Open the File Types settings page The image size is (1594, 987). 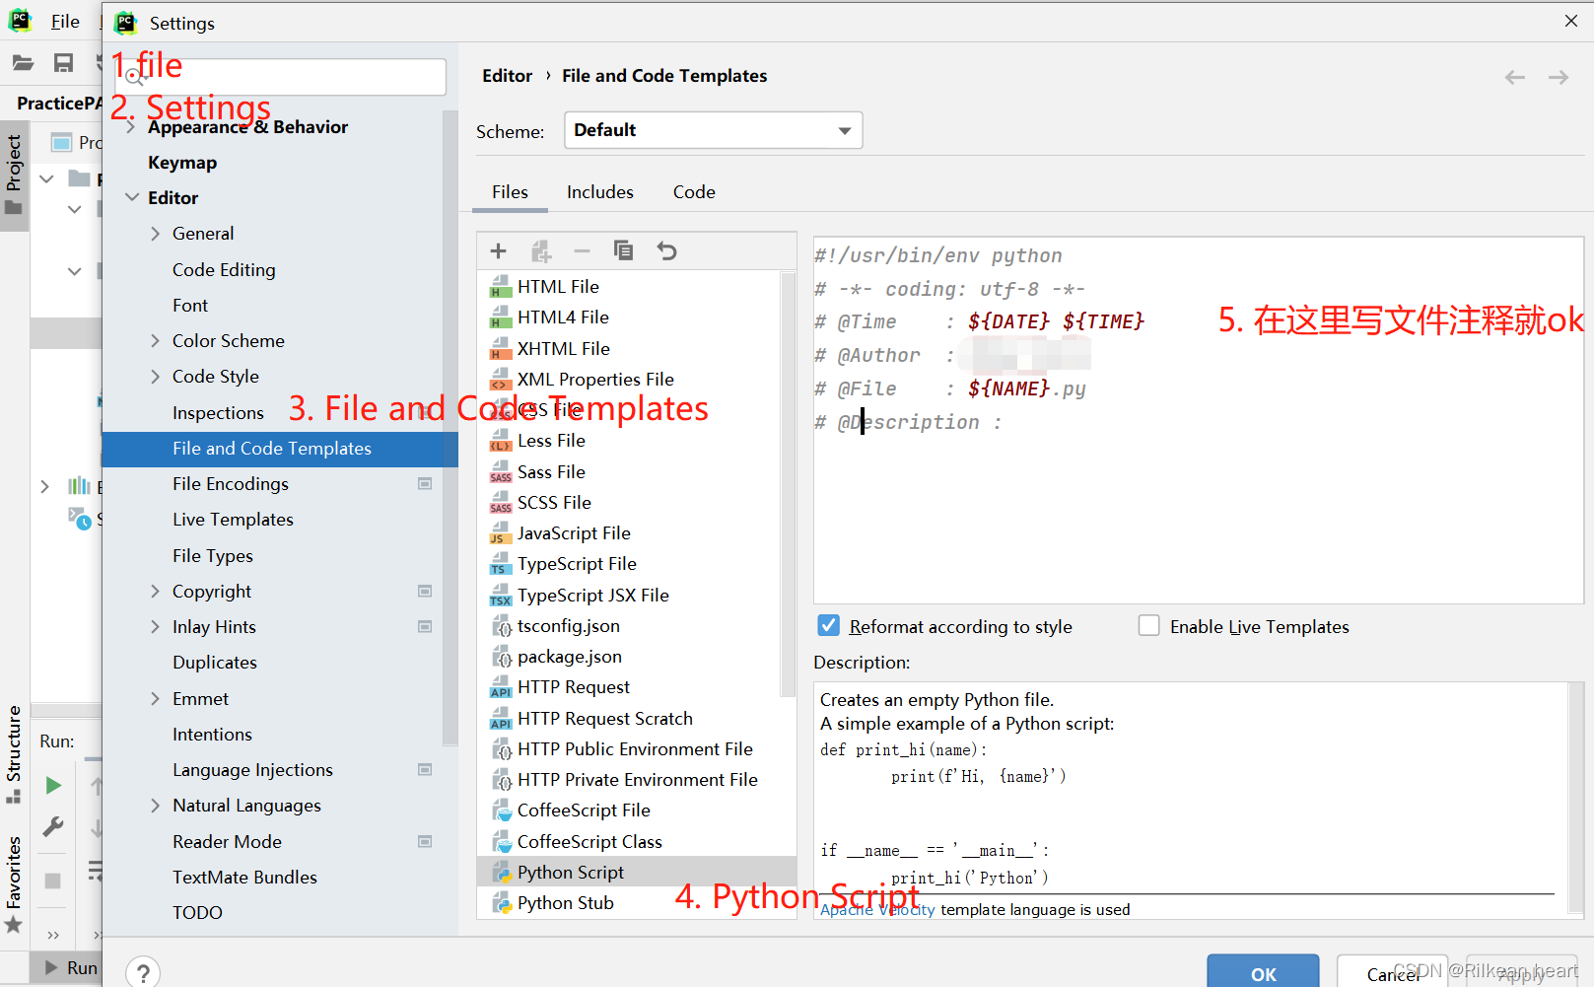pyautogui.click(x=213, y=556)
